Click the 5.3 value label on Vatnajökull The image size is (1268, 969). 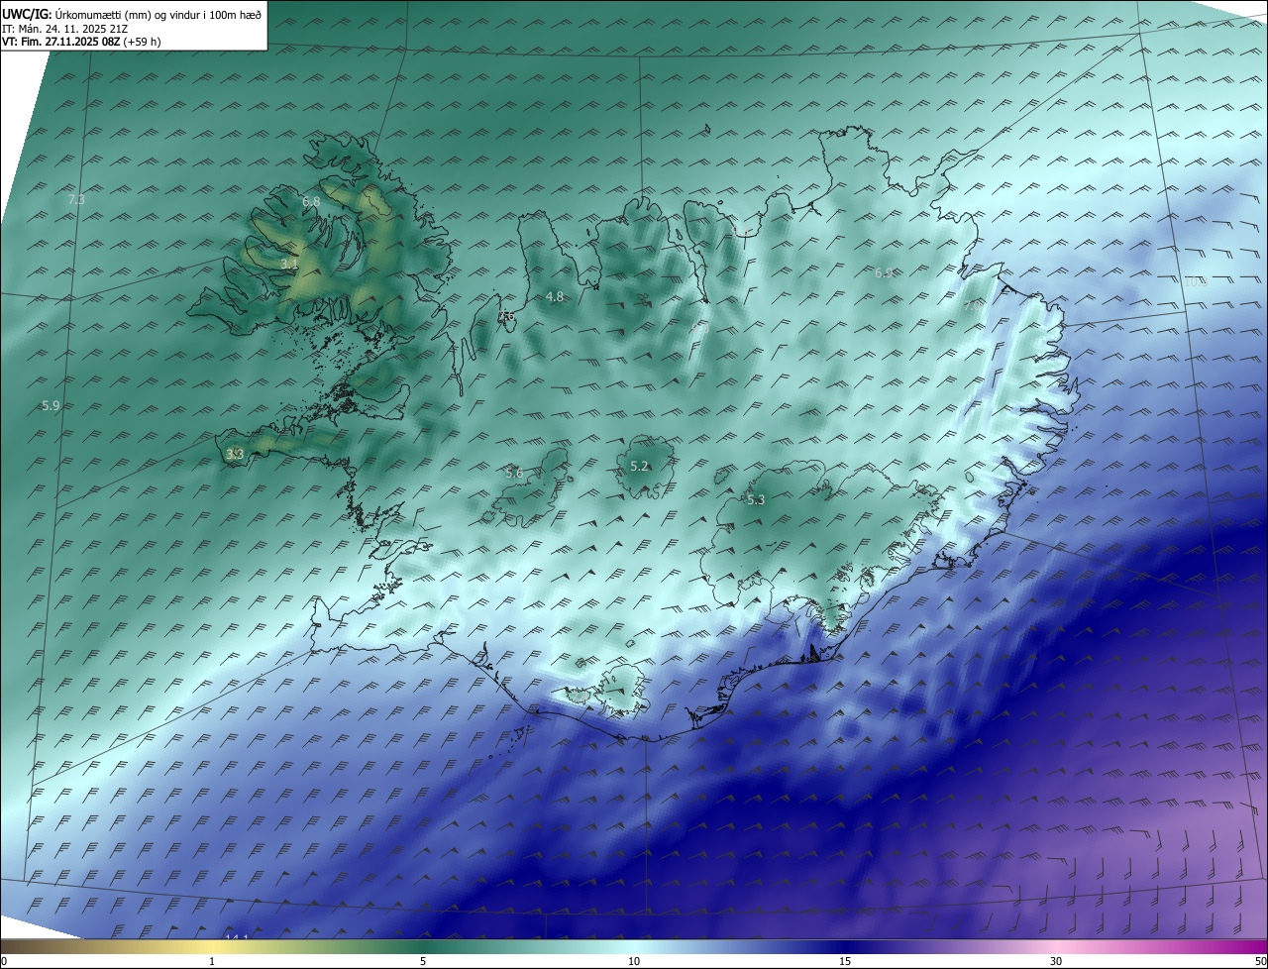756,500
